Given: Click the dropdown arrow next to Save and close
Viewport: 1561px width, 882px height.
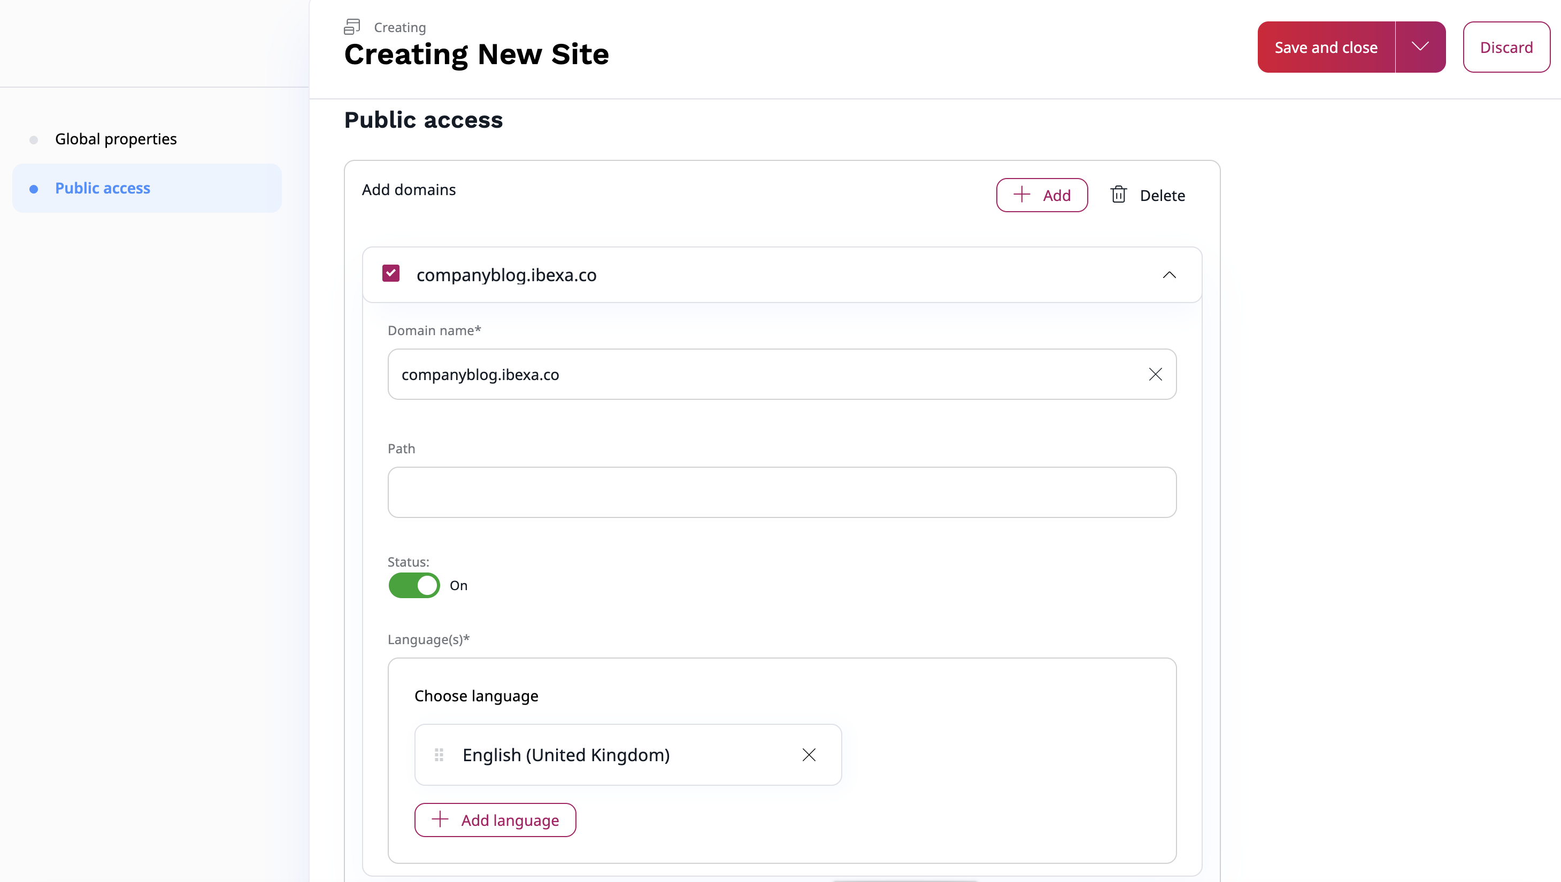Looking at the screenshot, I should click(x=1421, y=46).
